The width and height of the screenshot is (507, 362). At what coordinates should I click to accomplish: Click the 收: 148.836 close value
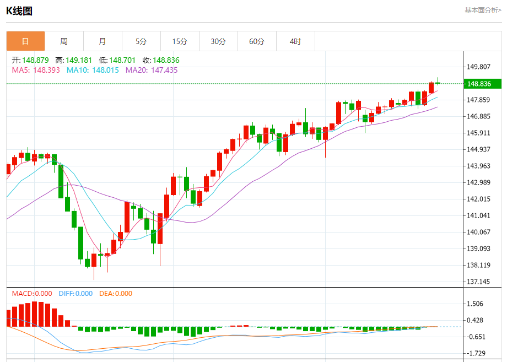tap(161, 60)
